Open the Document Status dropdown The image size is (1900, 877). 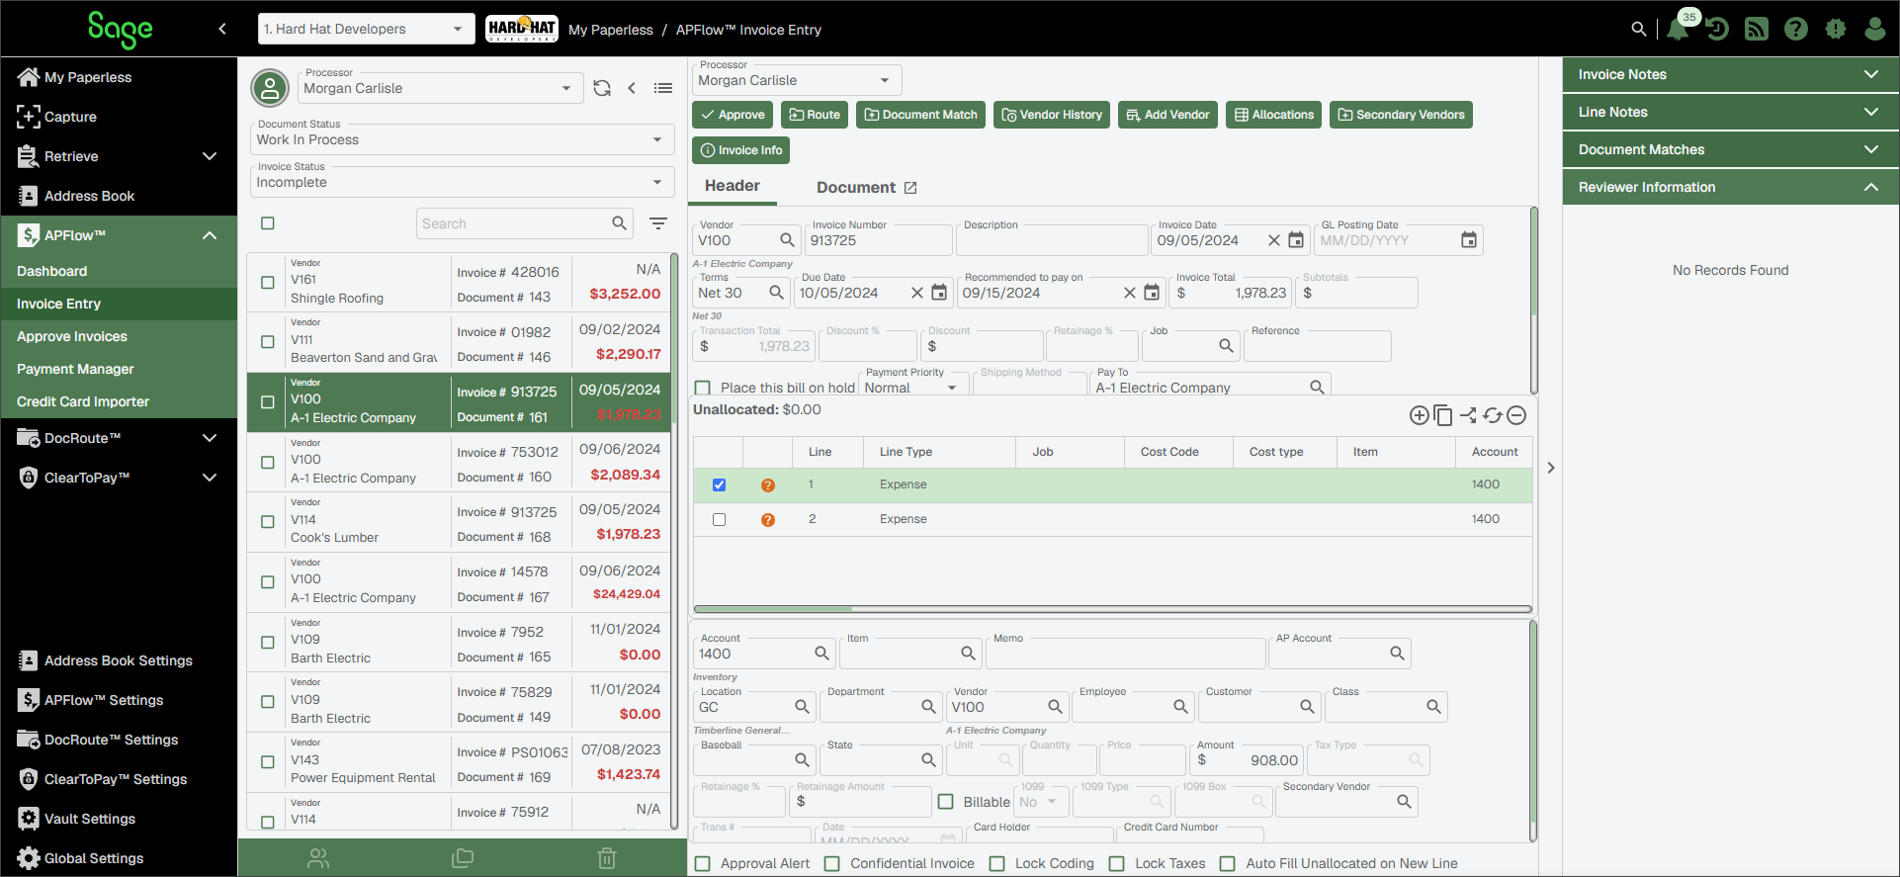pyautogui.click(x=462, y=139)
